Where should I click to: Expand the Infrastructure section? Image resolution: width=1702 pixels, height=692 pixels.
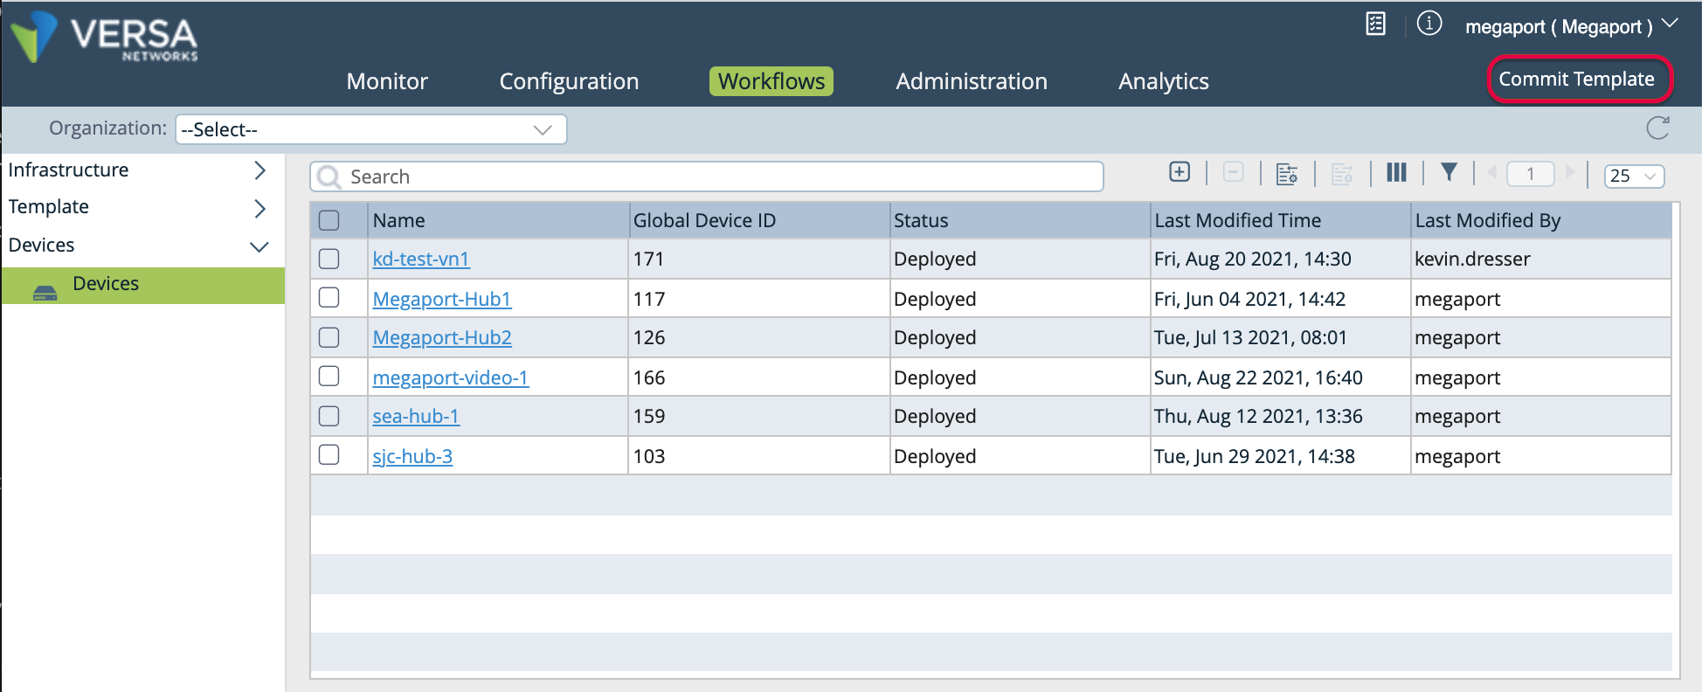click(x=259, y=170)
